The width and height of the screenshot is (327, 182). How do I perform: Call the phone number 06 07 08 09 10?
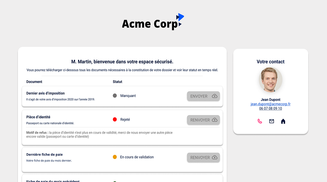[x=271, y=109]
